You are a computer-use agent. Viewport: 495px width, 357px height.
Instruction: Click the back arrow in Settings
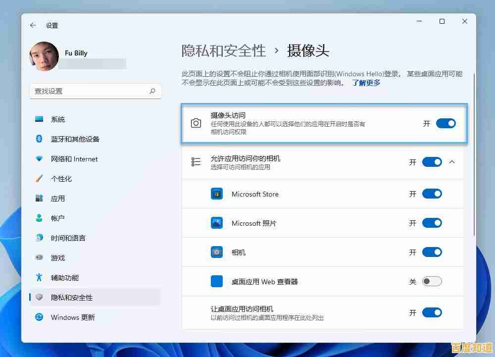coord(33,25)
